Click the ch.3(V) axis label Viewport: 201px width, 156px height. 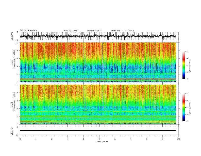click(12, 131)
